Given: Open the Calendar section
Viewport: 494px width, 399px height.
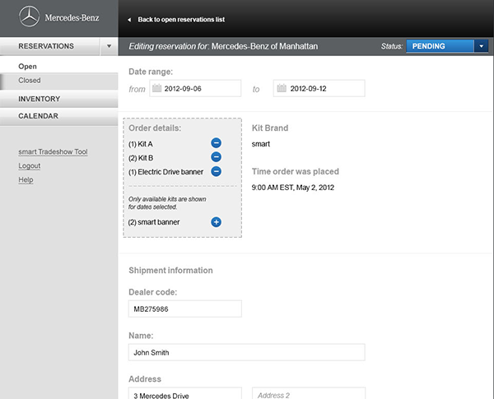Looking at the screenshot, I should click(x=38, y=116).
